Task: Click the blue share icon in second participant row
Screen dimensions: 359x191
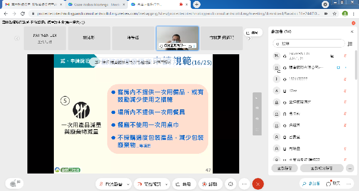Action: click(x=338, y=68)
